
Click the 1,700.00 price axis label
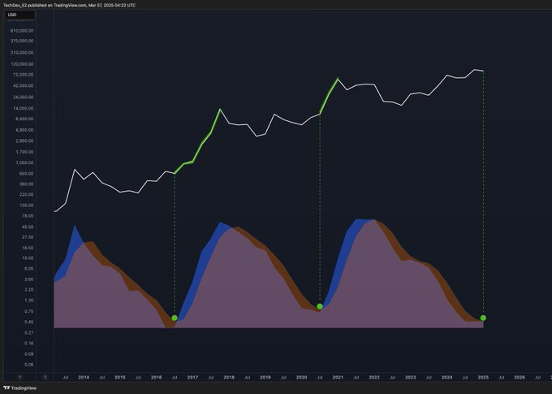25,152
